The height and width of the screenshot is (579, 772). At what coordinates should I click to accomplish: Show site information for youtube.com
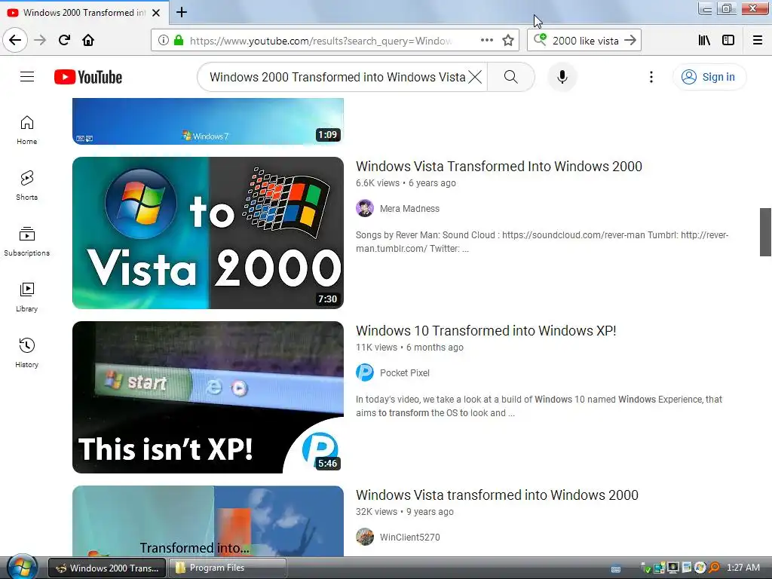pos(164,41)
